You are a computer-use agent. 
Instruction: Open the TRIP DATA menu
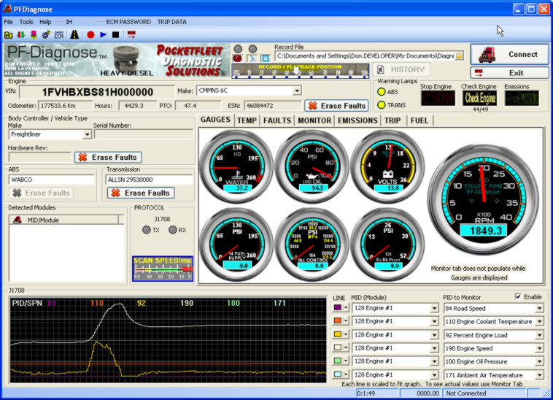point(172,22)
